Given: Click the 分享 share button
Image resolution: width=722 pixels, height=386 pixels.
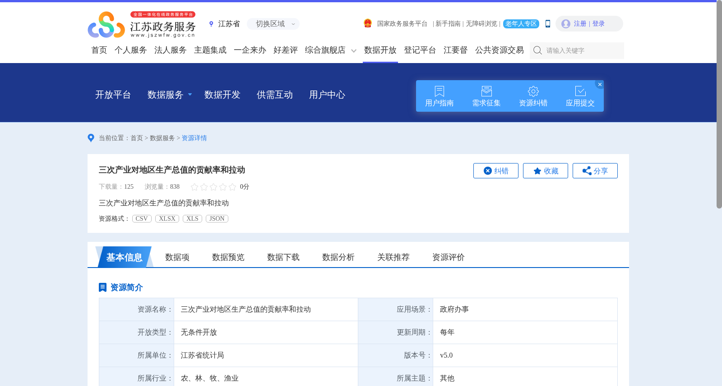Looking at the screenshot, I should (595, 171).
